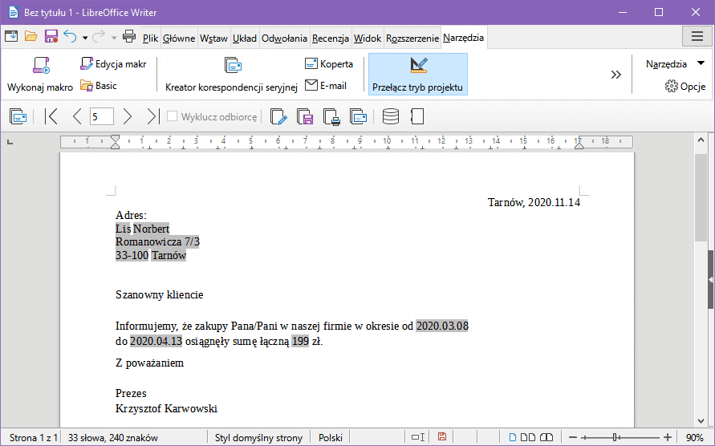Expand the Narzędzia dropdown on the right
This screenshot has width=715, height=446.
click(701, 64)
